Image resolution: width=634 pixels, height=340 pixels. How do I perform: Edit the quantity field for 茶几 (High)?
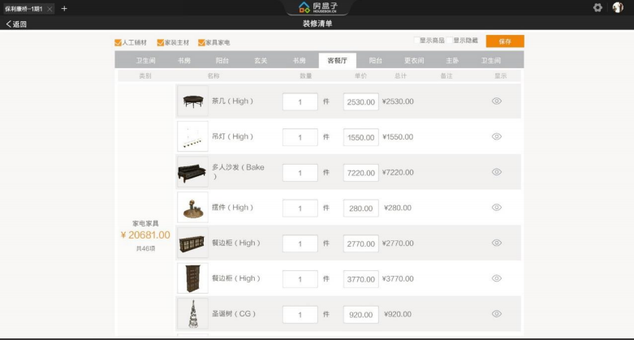coord(300,102)
